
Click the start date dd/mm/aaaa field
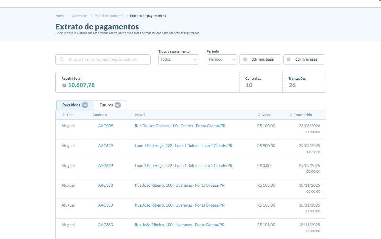click(260, 59)
